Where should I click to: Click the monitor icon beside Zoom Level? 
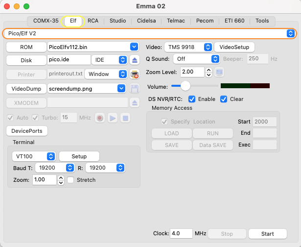click(219, 72)
